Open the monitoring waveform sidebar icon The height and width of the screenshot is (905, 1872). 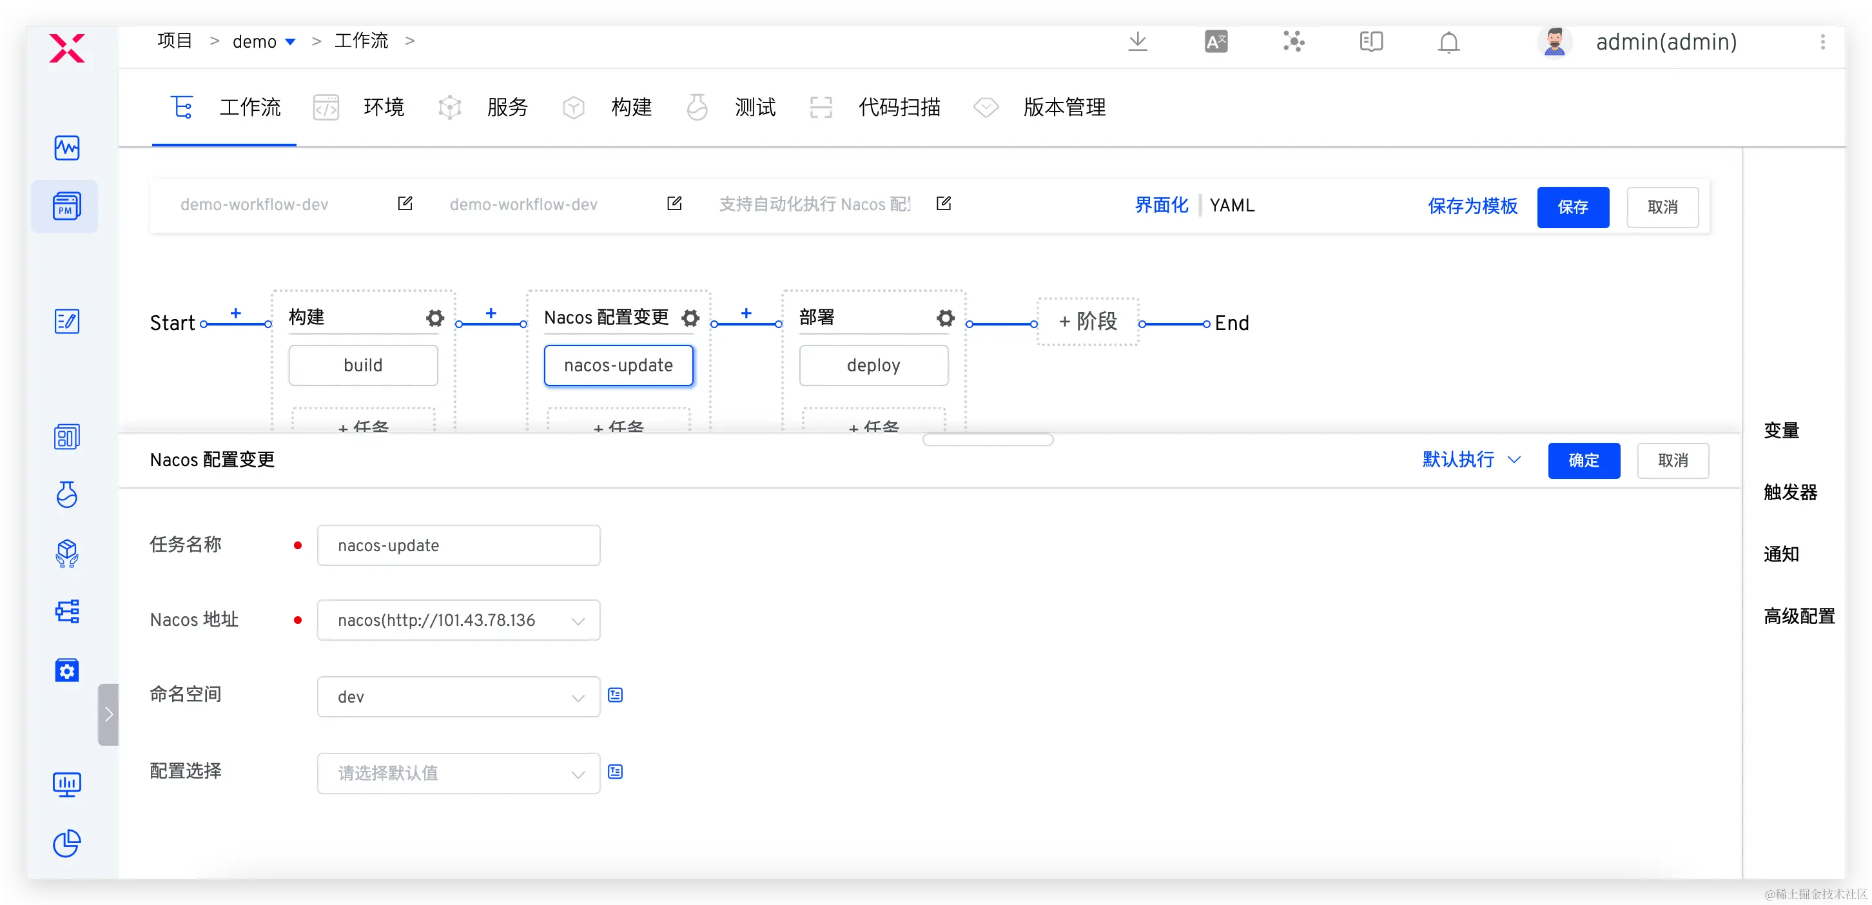pyautogui.click(x=67, y=148)
